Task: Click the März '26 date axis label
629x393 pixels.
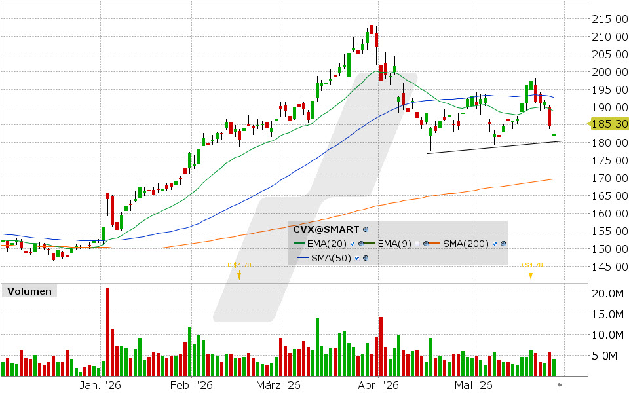Action: coord(278,386)
